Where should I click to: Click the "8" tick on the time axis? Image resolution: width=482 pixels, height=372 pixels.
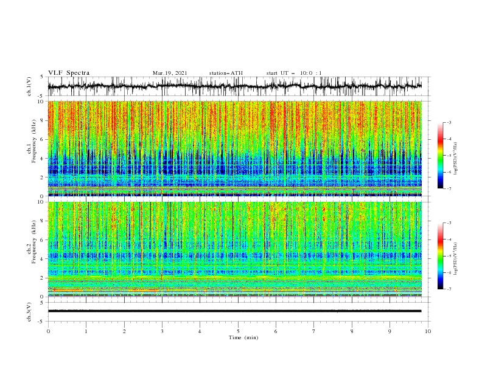point(352,331)
